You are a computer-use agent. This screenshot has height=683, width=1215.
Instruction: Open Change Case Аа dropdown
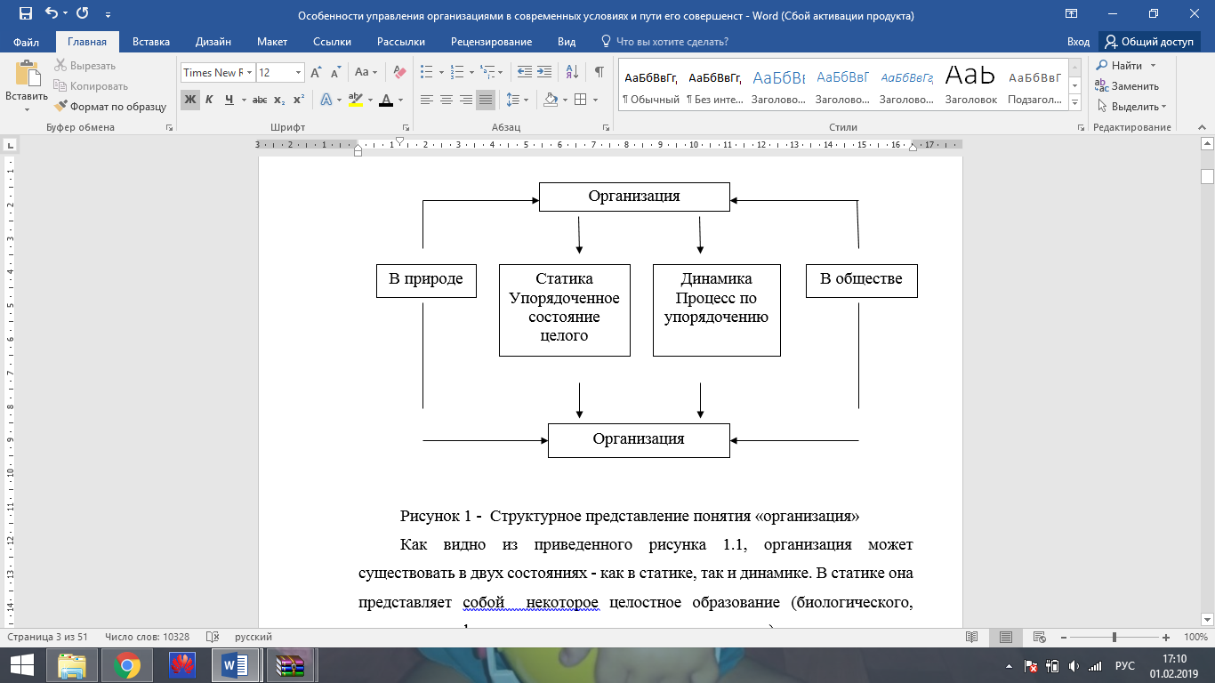tap(366, 73)
